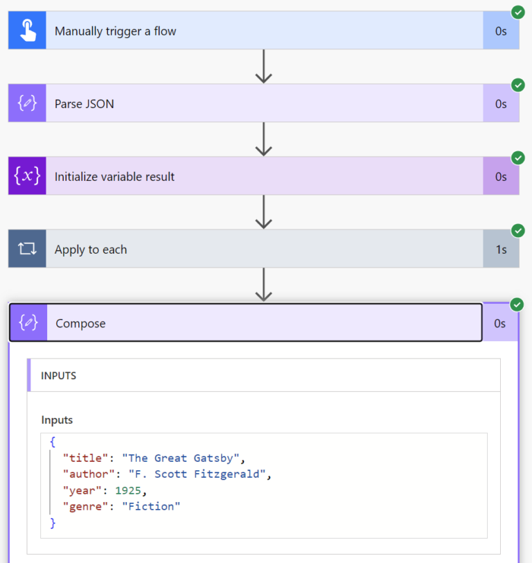Image resolution: width=532 pixels, height=563 pixels.
Task: Click the title value The Great Gatsby
Action: point(181,458)
